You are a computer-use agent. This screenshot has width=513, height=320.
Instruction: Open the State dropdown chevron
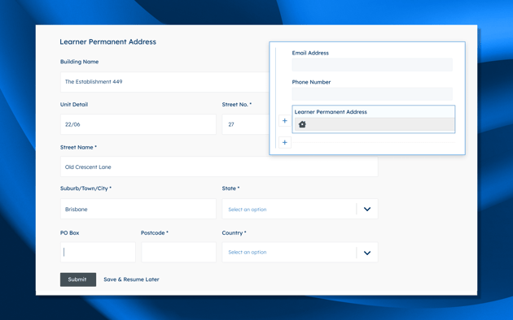[367, 209]
